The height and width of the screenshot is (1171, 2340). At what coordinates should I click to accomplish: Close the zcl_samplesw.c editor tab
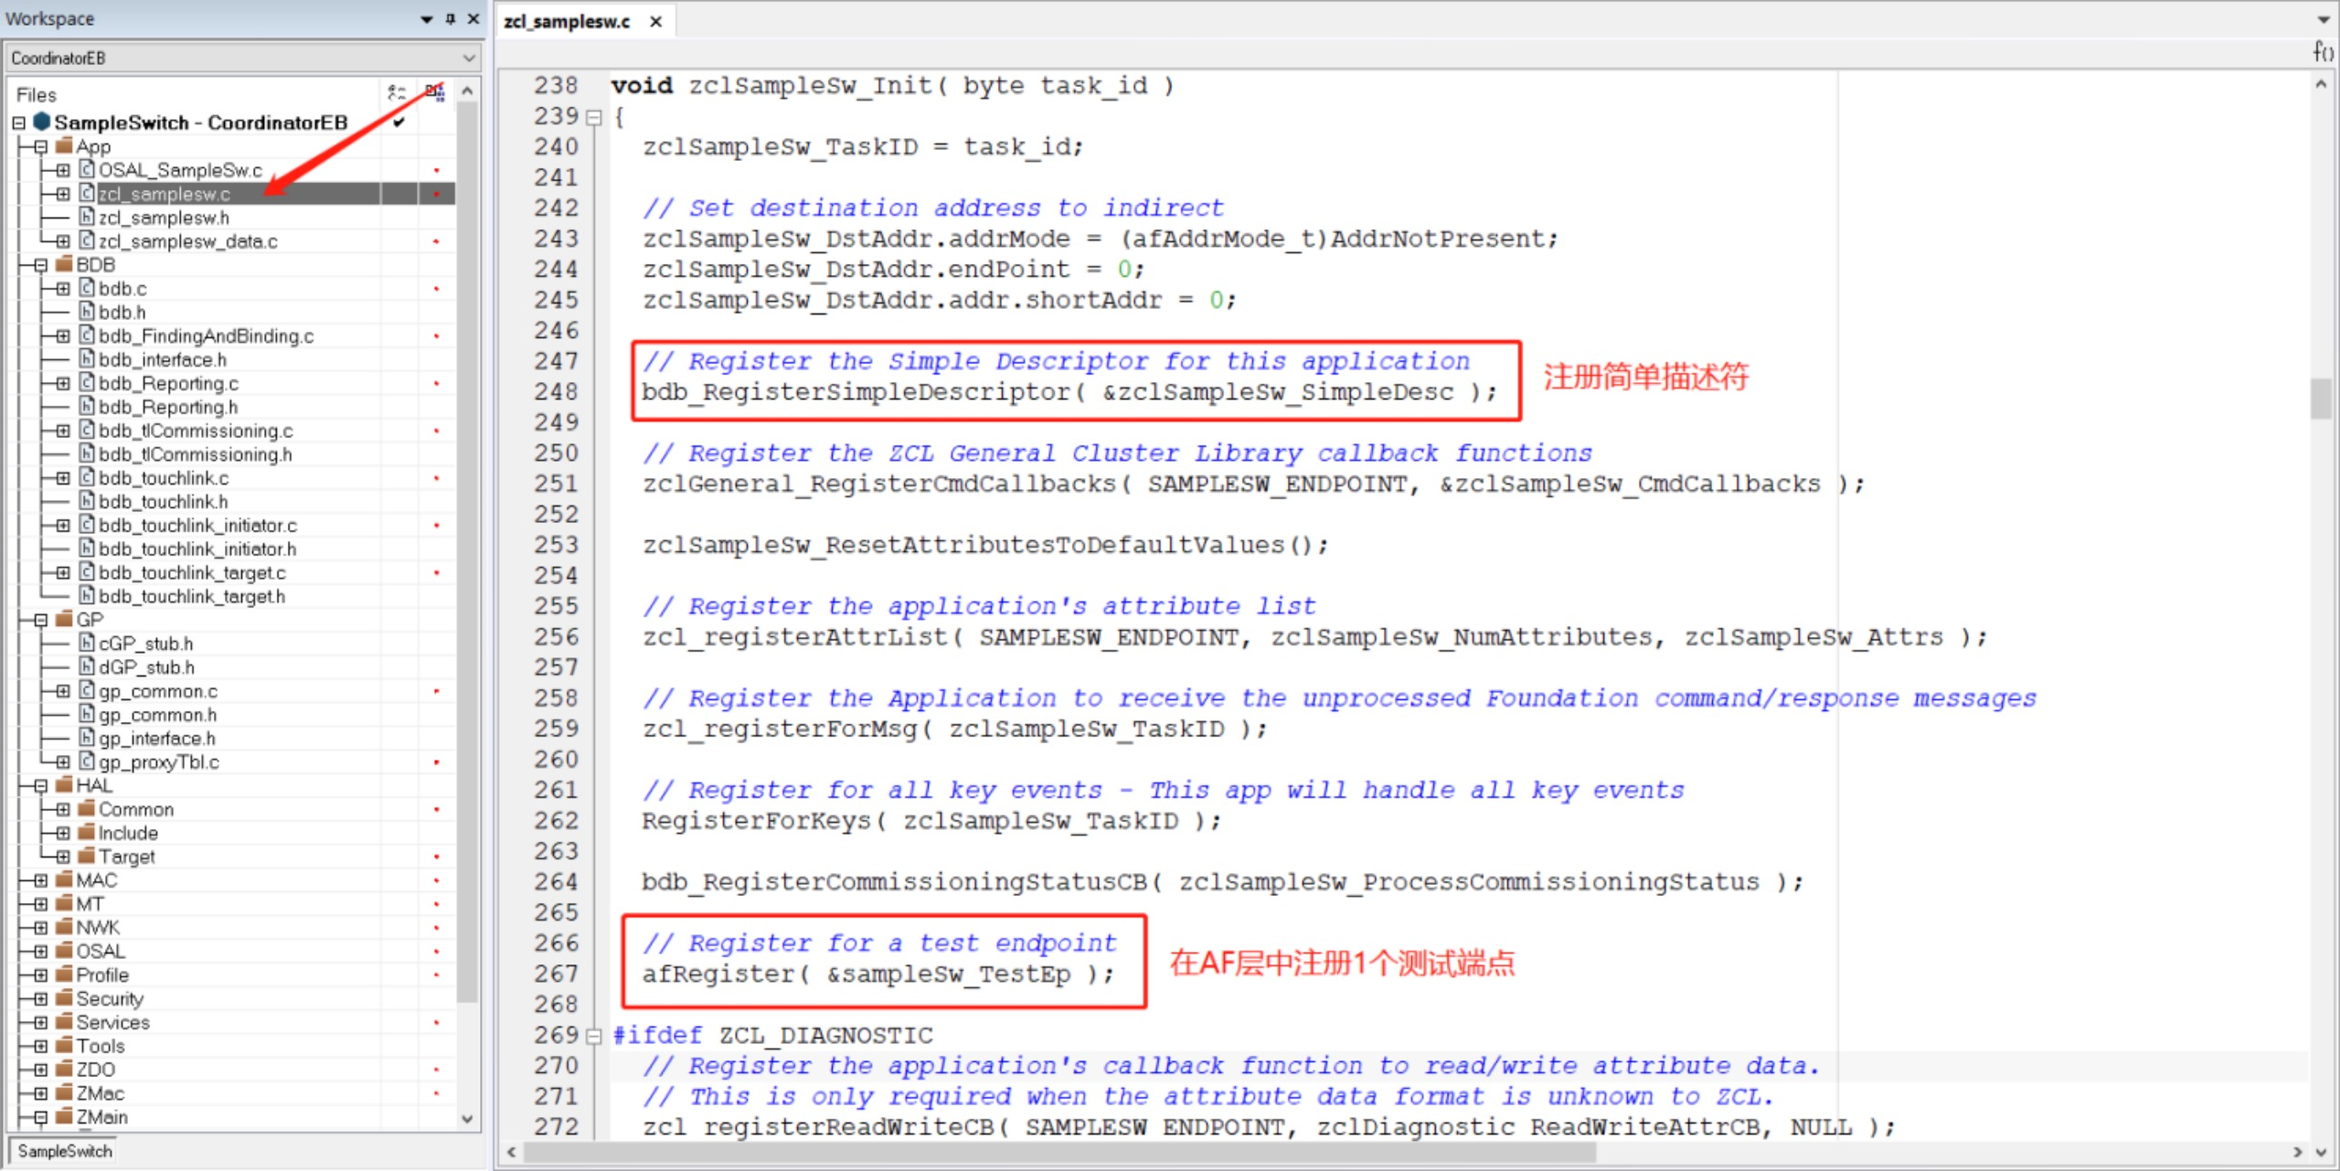[x=655, y=22]
